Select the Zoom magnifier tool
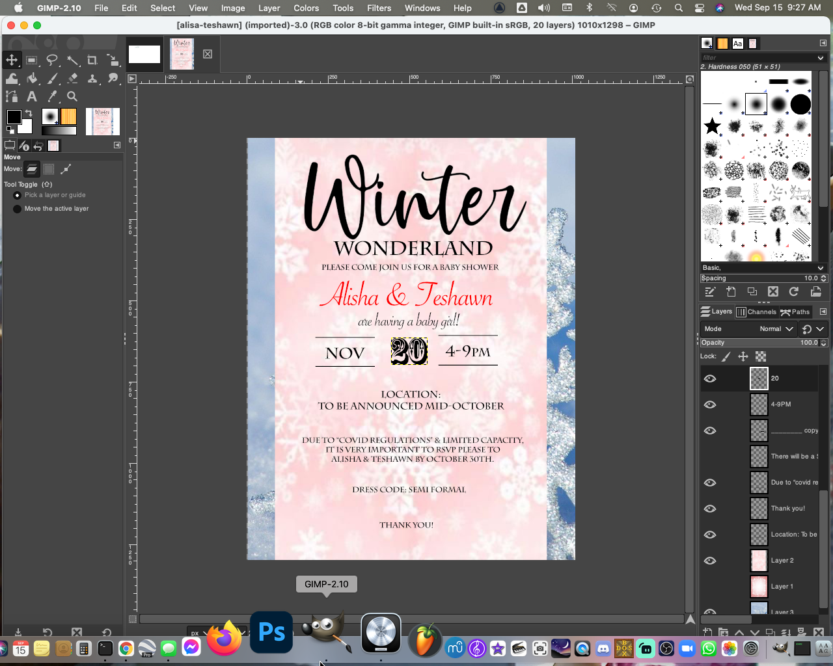The height and width of the screenshot is (666, 833). [72, 96]
